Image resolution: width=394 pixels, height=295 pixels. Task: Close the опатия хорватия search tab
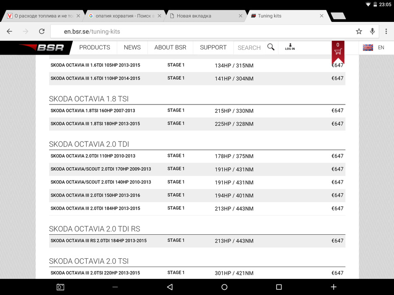point(159,16)
